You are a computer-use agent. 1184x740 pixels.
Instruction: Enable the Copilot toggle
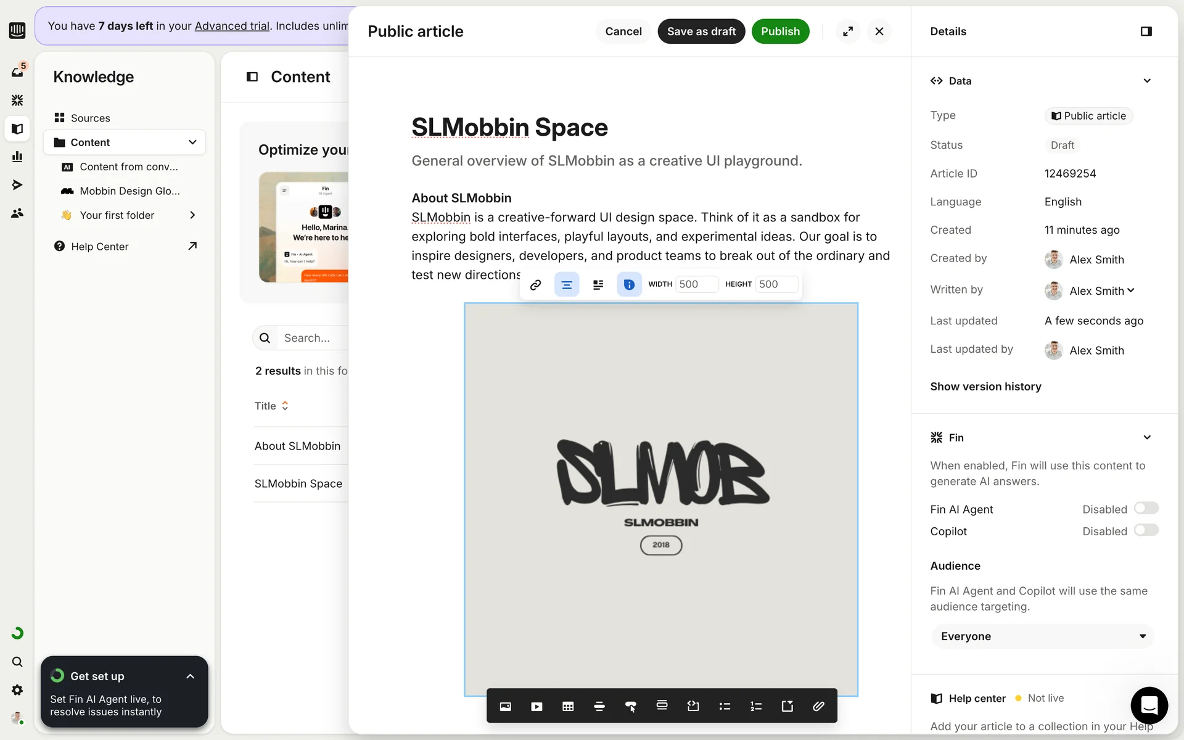[1146, 530]
